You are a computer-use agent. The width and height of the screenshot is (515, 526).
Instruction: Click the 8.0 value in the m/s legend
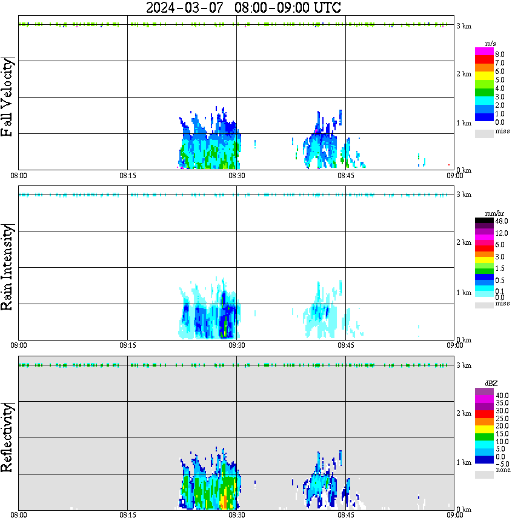(499, 55)
